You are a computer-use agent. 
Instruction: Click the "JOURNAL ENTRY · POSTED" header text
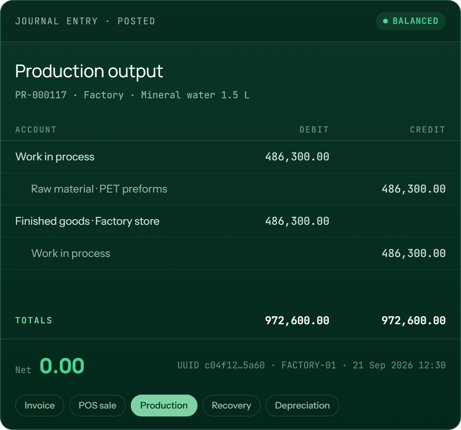pyautogui.click(x=85, y=21)
